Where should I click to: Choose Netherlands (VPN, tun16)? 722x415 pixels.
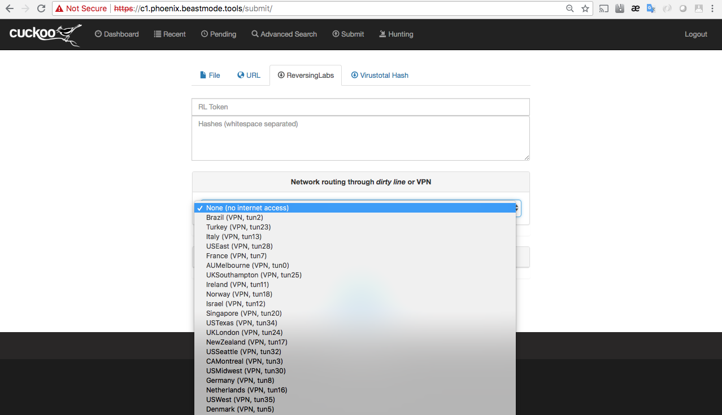click(355, 390)
